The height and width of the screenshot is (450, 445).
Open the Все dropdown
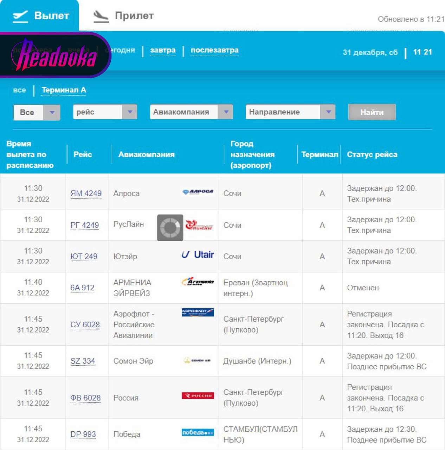click(x=37, y=112)
